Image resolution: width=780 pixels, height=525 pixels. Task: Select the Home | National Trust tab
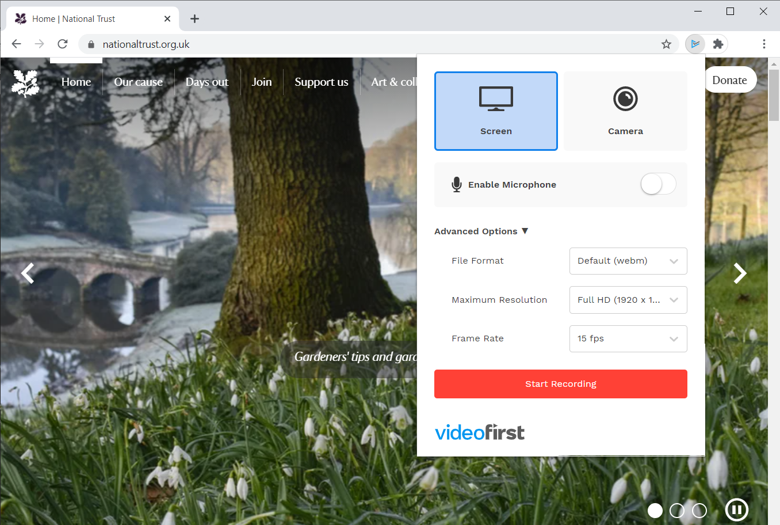93,19
